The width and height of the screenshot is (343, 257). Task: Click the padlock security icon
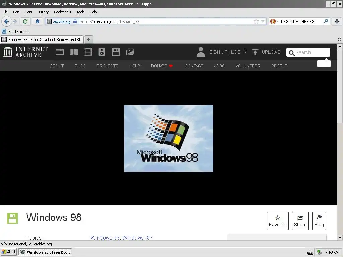pyautogui.click(x=75, y=21)
